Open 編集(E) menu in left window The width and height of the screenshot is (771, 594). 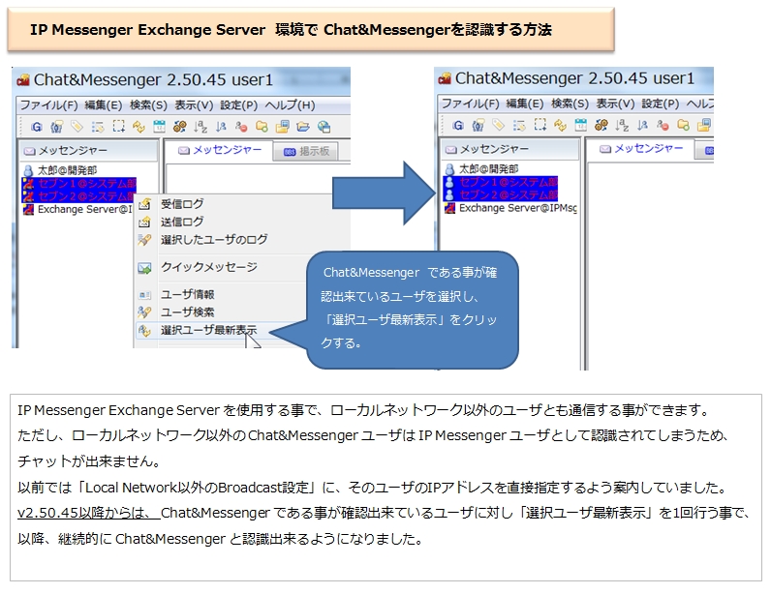104,105
